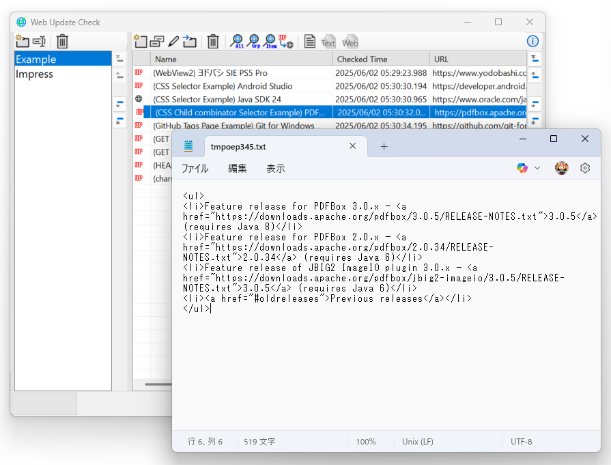Screen dimensions: 611x465
Task: Click the edit item pencil icon
Action: click(173, 42)
